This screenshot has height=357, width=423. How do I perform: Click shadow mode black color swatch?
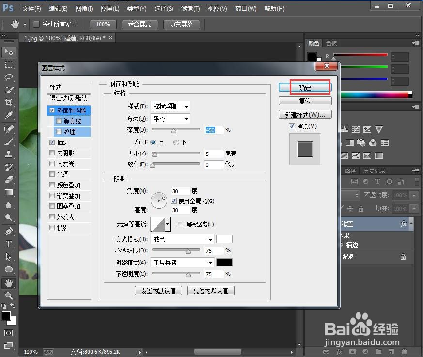(x=224, y=263)
